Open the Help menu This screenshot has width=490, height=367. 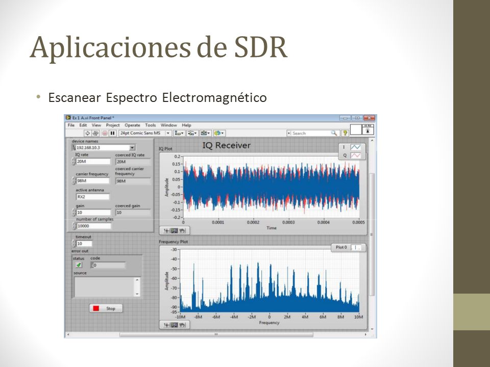point(186,125)
